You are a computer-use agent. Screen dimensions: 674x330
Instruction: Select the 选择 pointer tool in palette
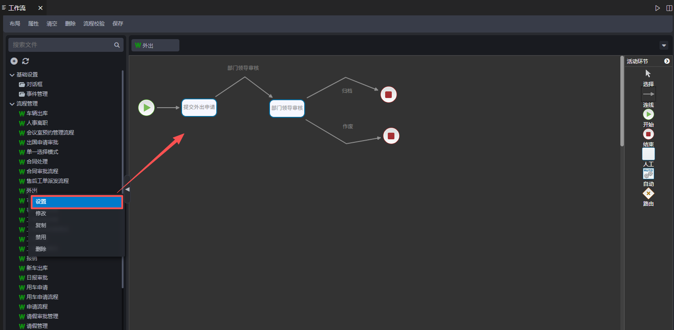point(648,73)
